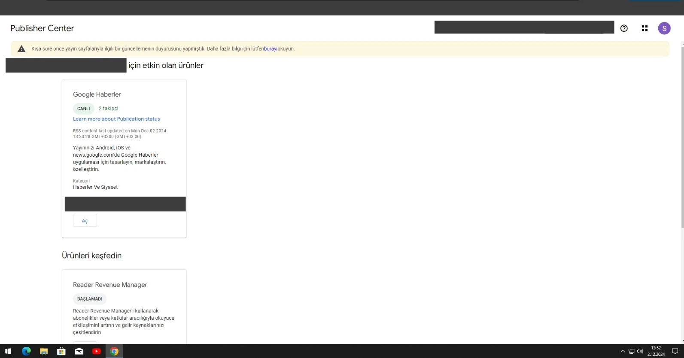Click the BAŞLAMADI status badge

point(90,299)
